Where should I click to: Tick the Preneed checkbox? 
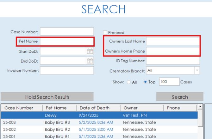105,32
